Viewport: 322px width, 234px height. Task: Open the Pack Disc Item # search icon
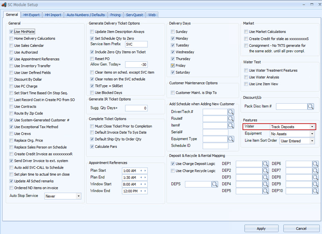[310, 106]
